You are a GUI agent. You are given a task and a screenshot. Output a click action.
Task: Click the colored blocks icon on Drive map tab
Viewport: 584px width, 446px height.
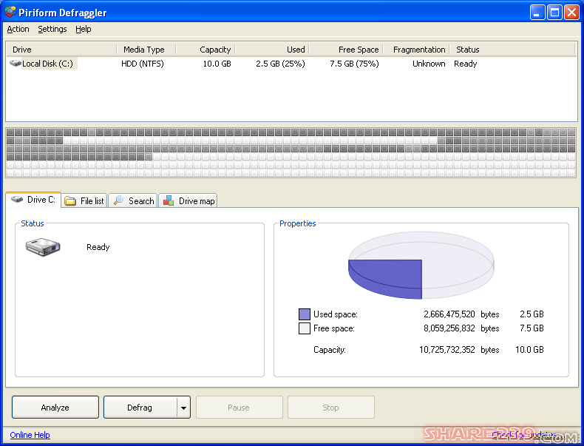pos(169,200)
